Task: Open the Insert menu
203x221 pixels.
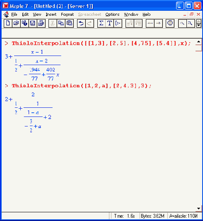Action: [x=51, y=15]
